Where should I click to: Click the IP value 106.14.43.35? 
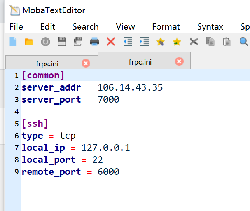130,87
